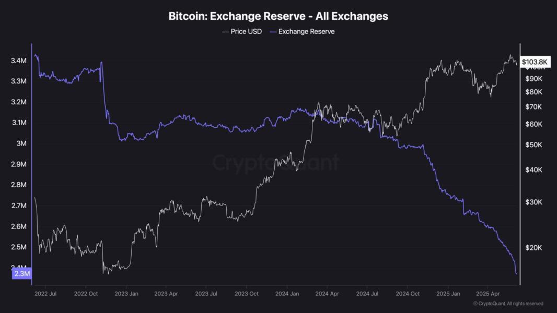Select the $103.8K current price badge

535,62
